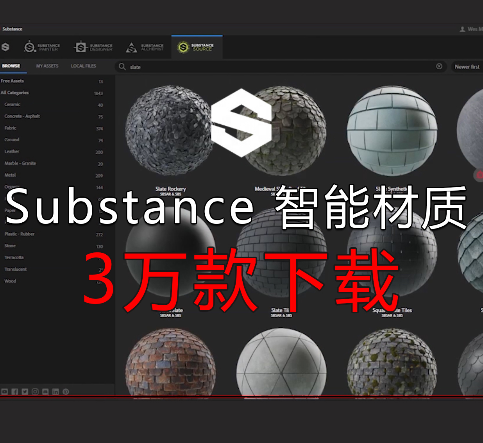Open the Discord social icon

point(45,391)
